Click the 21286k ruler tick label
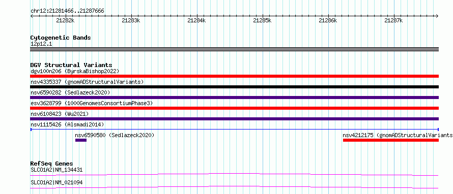This screenshot has width=453, height=194. coord(328,20)
